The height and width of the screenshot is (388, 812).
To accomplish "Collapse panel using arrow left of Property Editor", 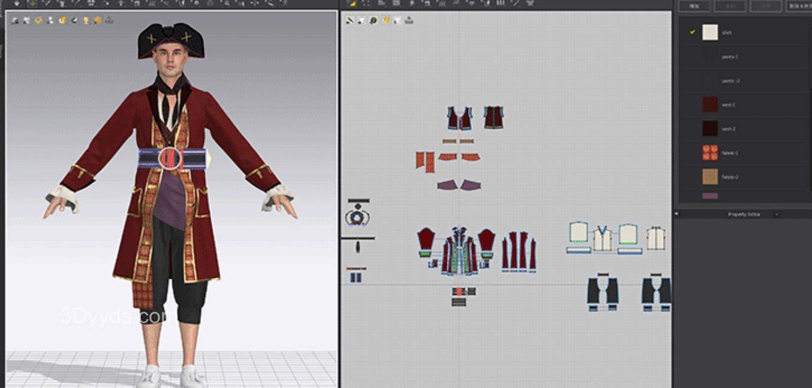I will point(676,214).
